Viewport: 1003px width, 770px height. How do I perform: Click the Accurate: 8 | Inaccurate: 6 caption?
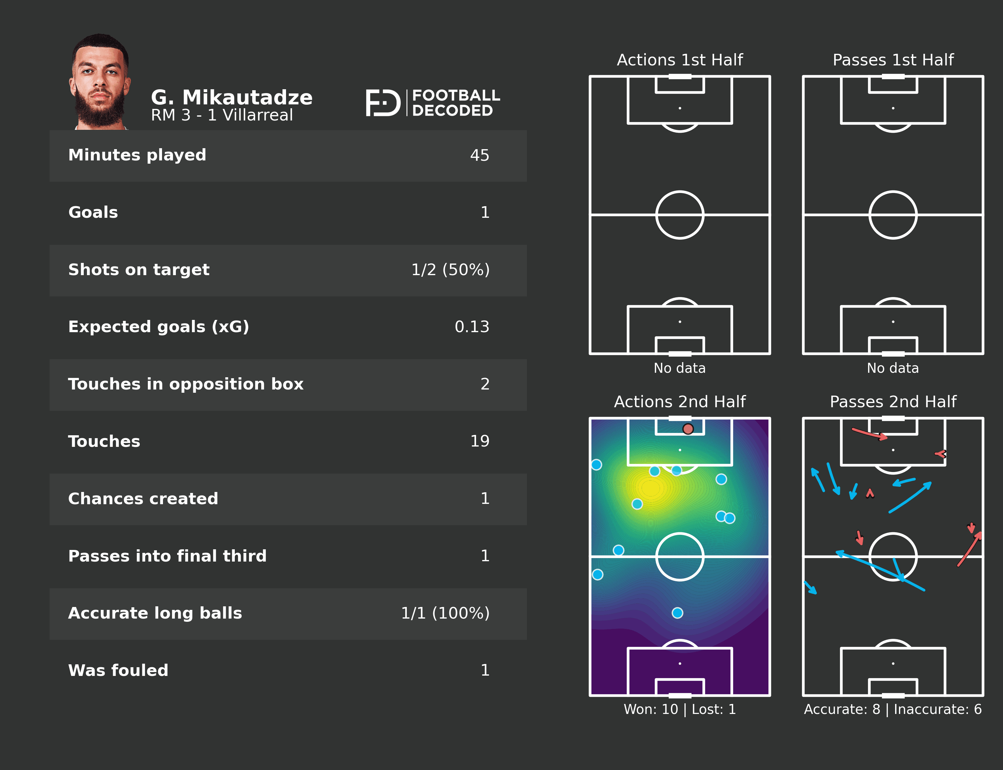coord(893,709)
